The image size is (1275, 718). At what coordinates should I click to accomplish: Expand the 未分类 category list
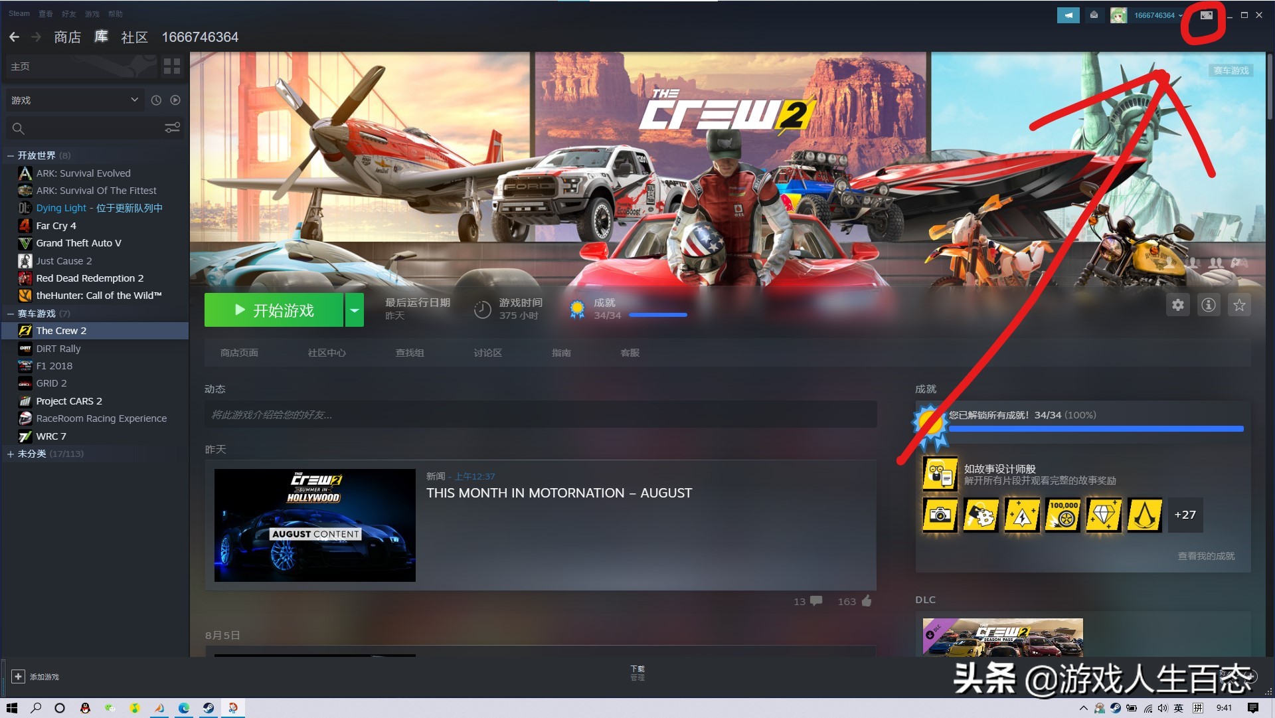coord(10,454)
